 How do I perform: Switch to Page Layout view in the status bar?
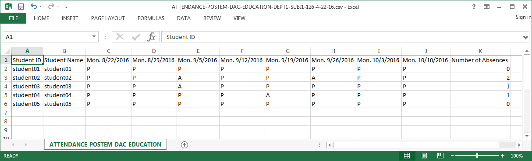[x=423, y=156]
